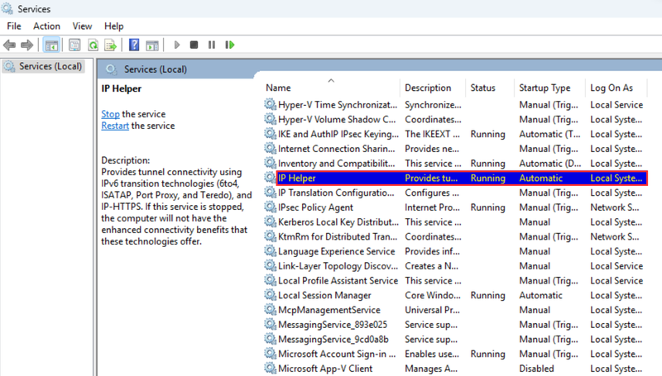Click Restart the service link
662x376 pixels.
pyautogui.click(x=115, y=126)
